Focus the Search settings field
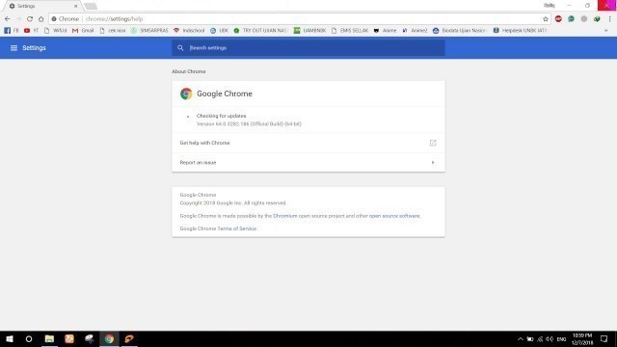Screen dimensions: 617x347 308,48
